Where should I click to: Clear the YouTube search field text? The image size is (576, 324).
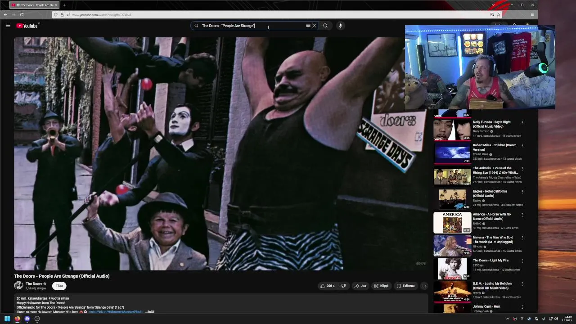(x=314, y=26)
